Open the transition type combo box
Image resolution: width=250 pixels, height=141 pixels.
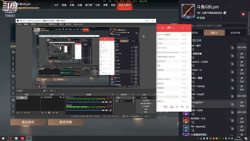(123, 98)
